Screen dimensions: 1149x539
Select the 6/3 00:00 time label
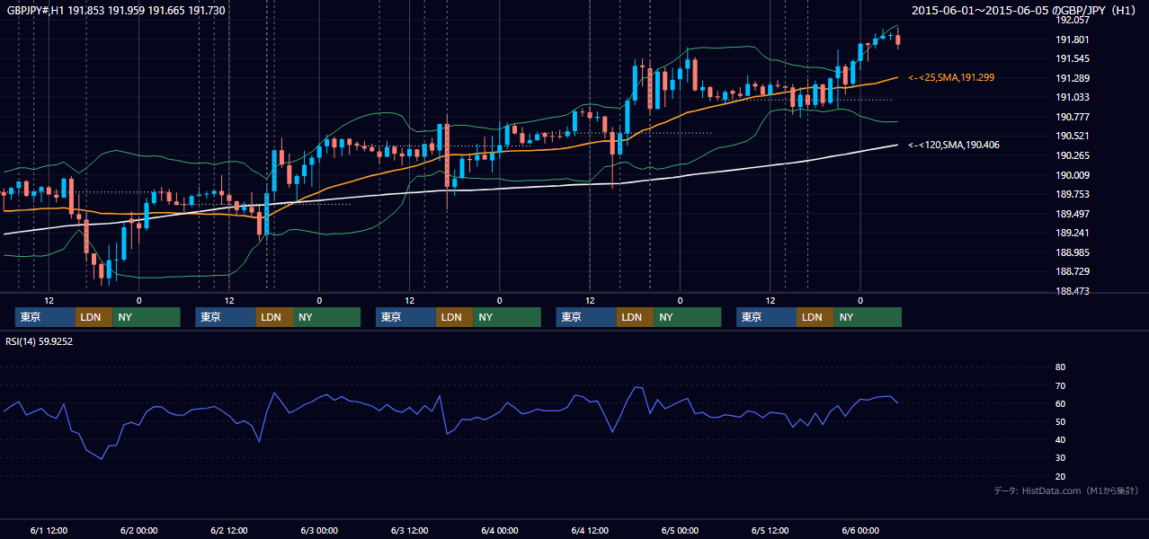(319, 530)
